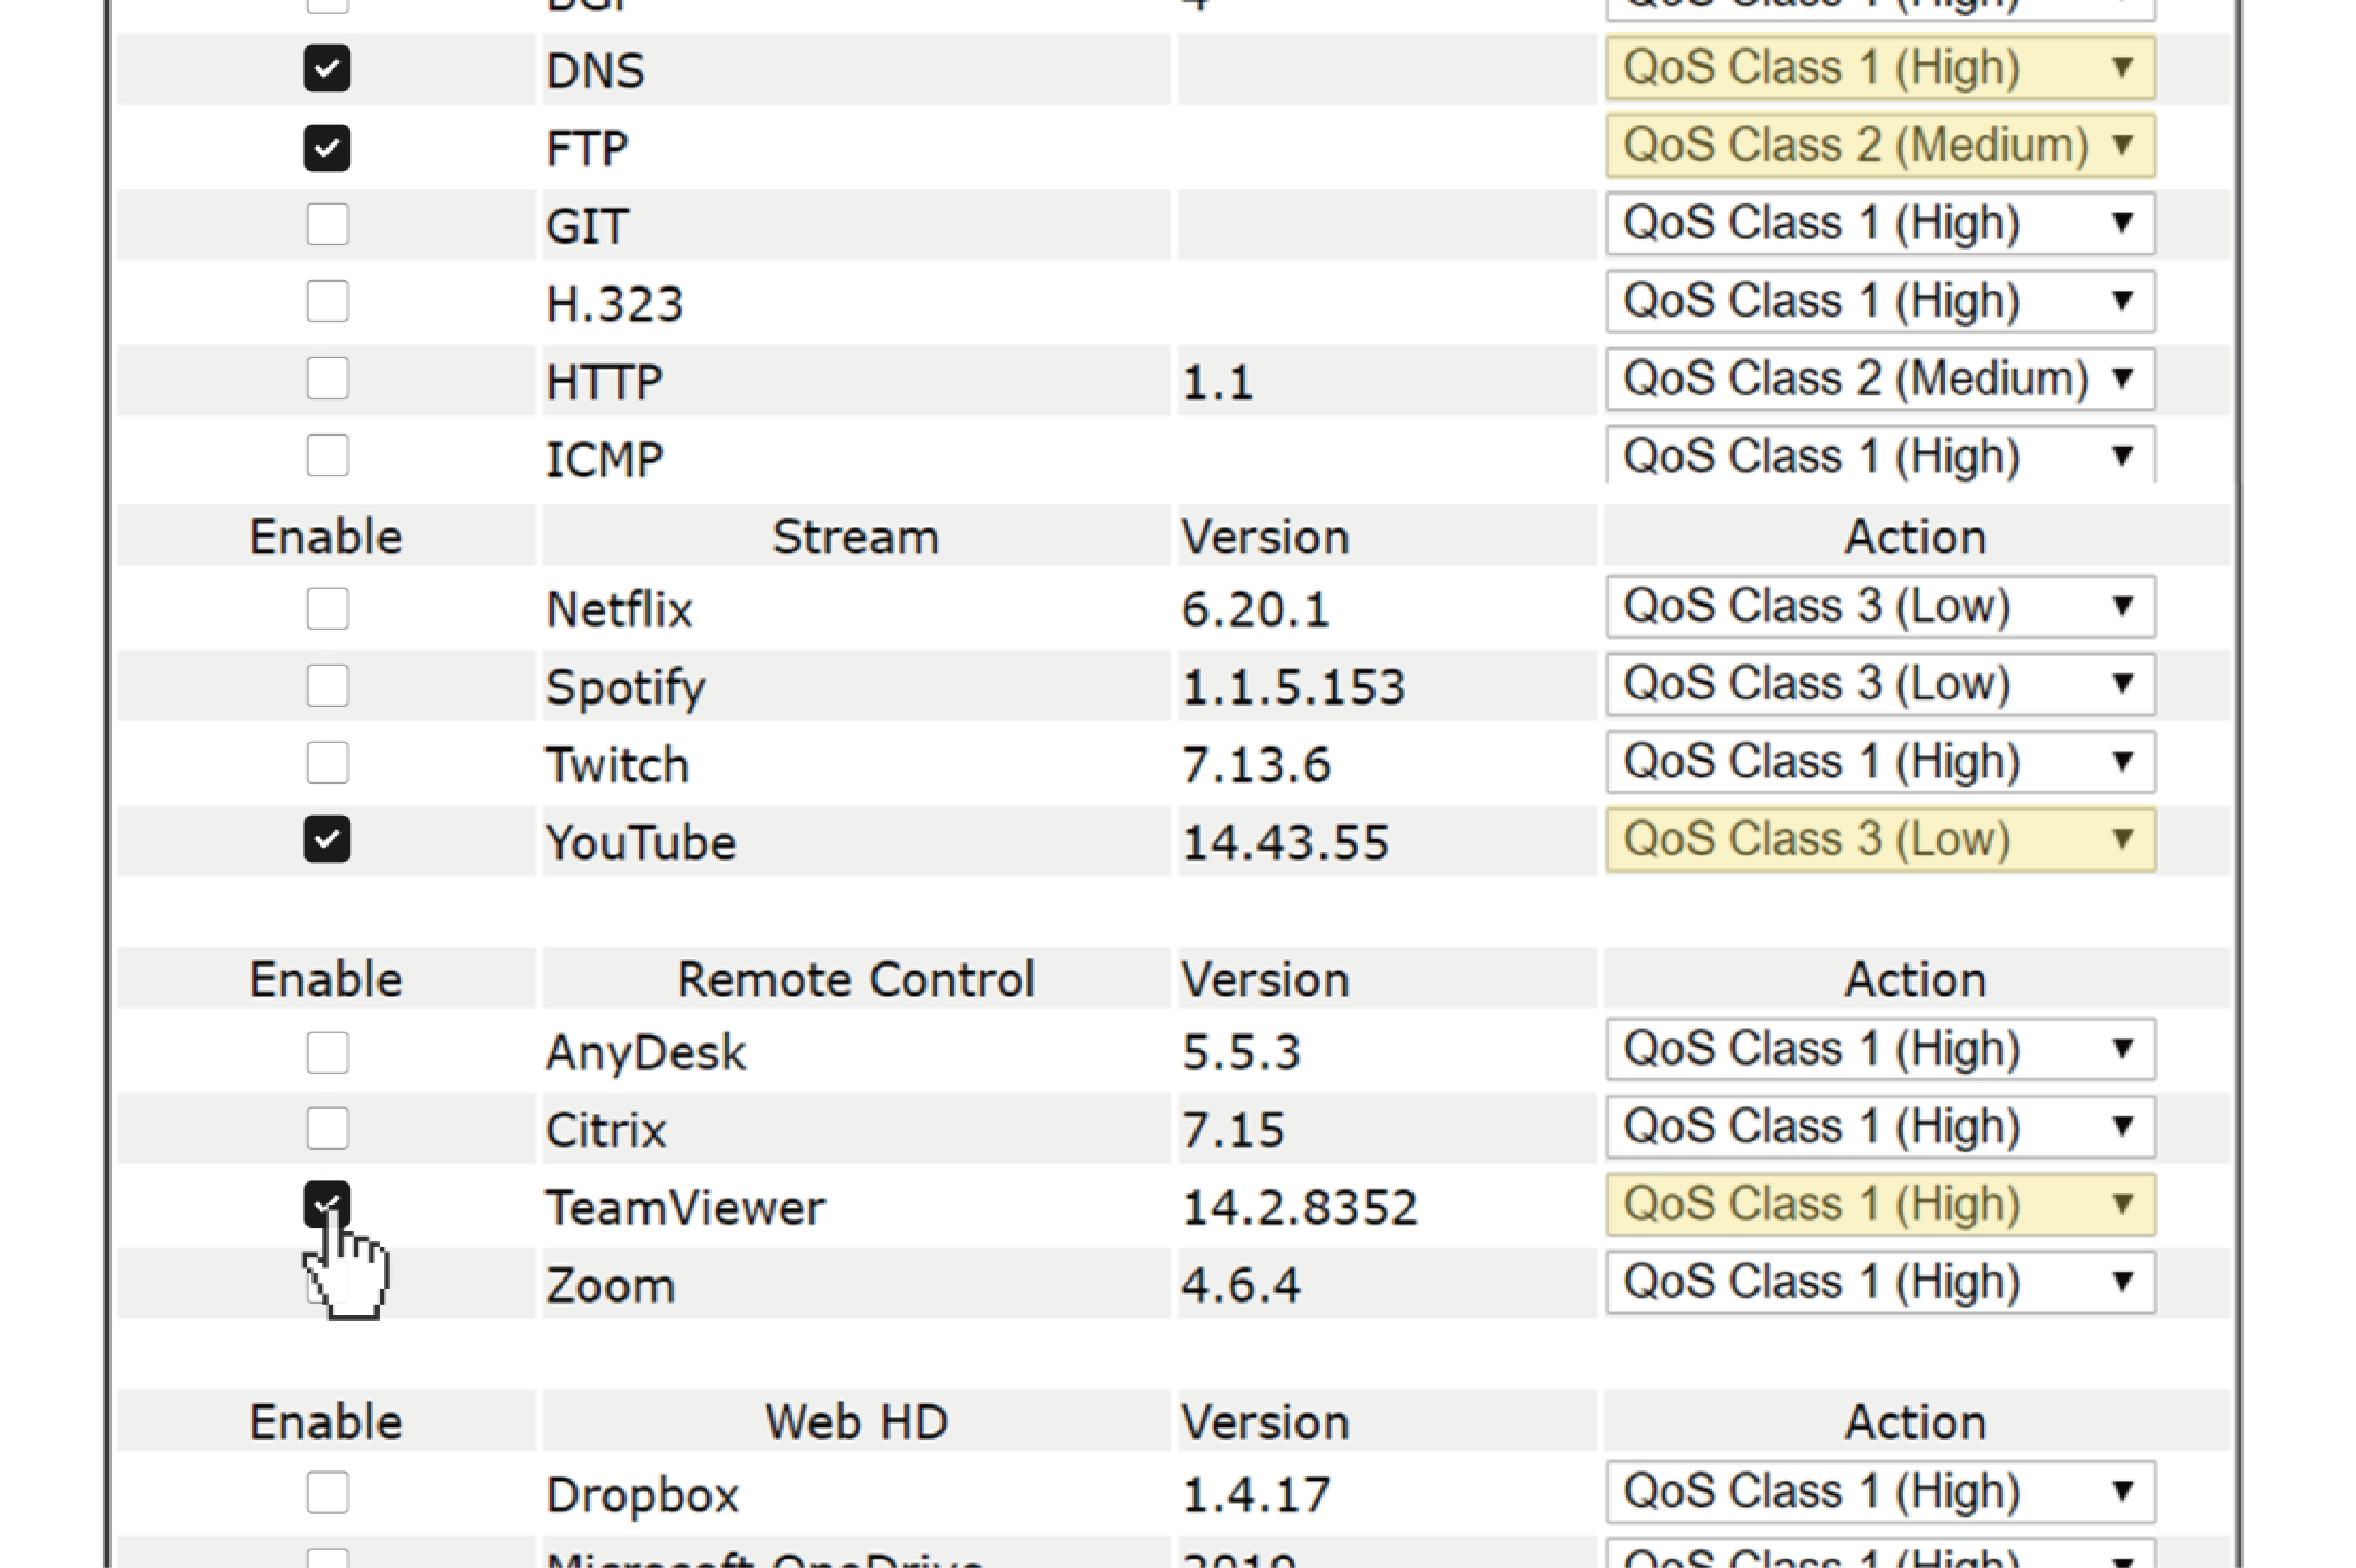Change the Twitch QoS class dropdown
The image size is (2356, 1568).
tap(1880, 762)
